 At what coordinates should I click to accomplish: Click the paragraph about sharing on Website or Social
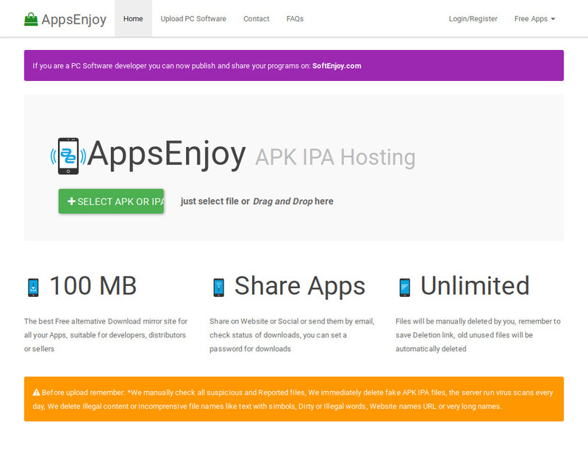292,335
